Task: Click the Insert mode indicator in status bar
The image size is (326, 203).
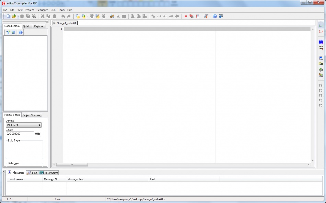Action: coord(58,199)
